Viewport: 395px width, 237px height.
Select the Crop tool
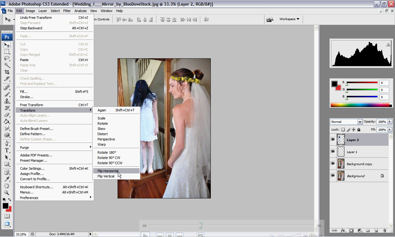pos(7,72)
